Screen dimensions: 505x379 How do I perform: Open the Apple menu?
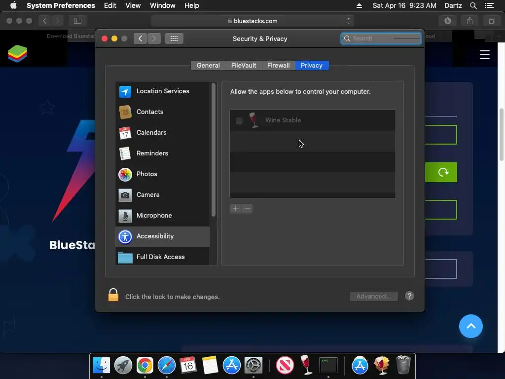pos(13,5)
